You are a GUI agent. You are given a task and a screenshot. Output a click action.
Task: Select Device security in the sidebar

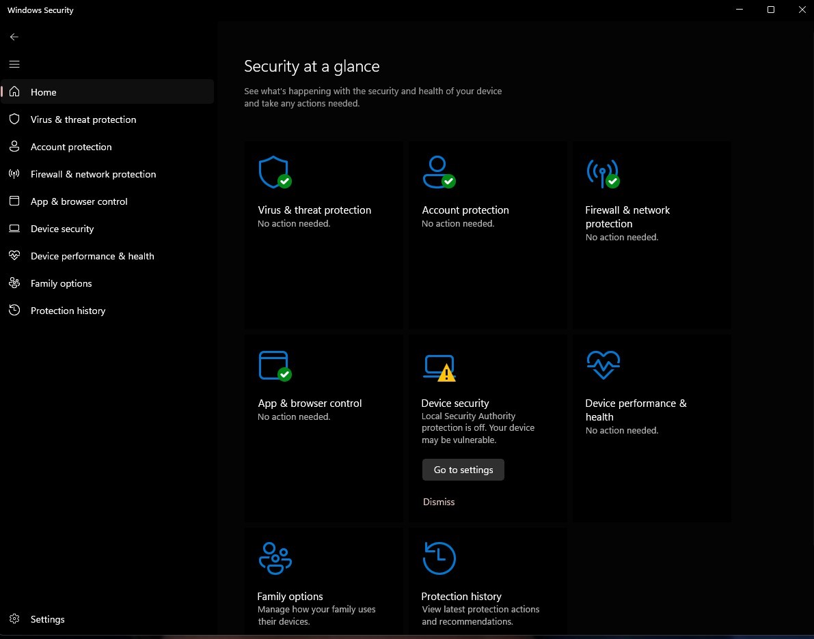(107, 229)
